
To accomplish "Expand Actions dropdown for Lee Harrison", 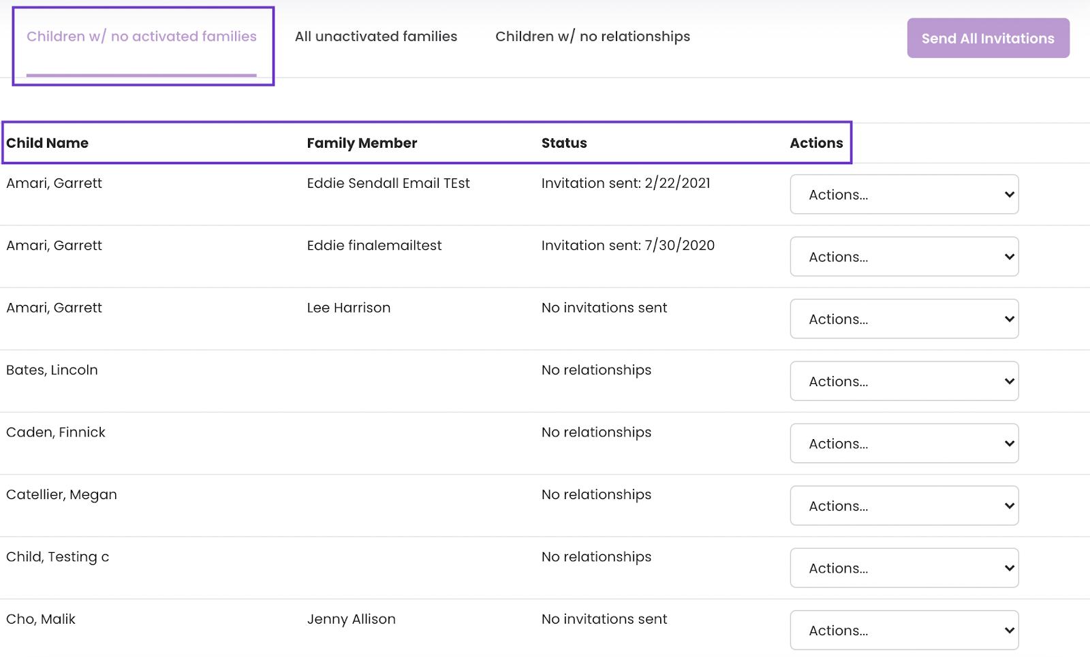I will (904, 319).
